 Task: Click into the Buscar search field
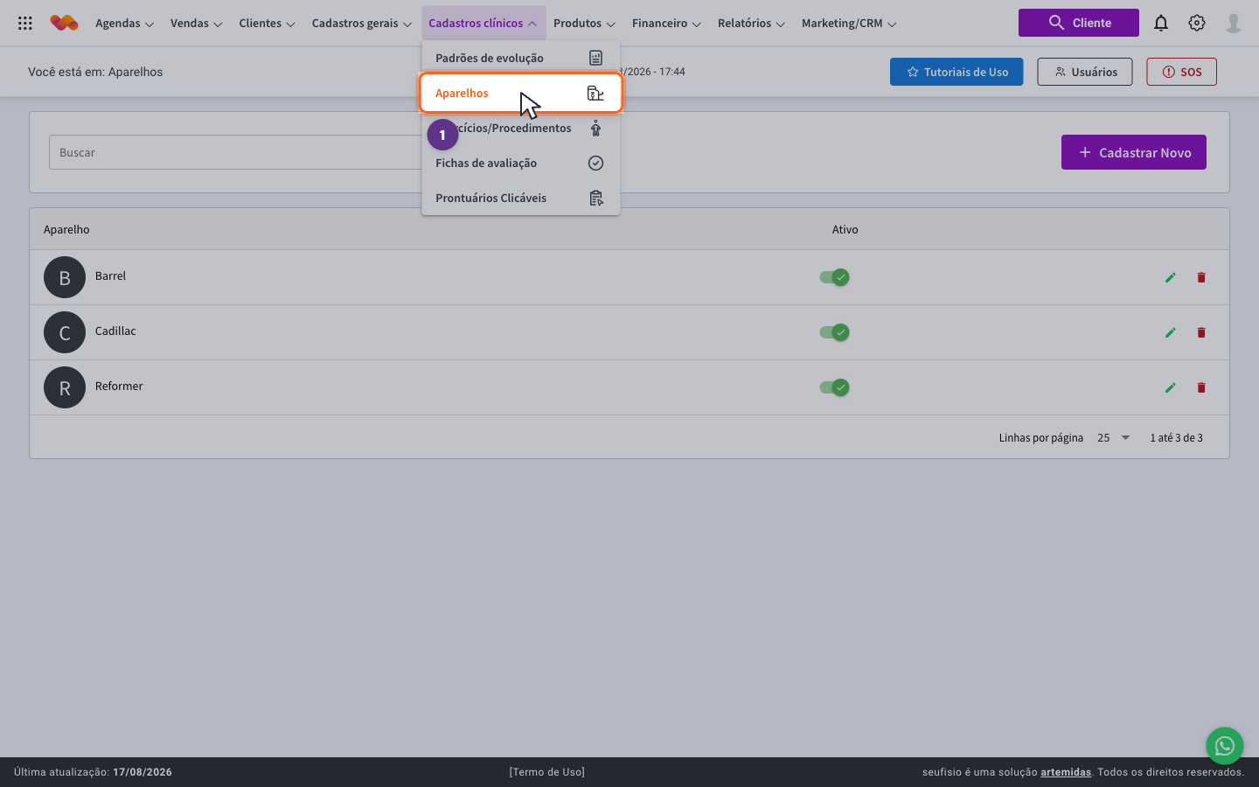236,152
